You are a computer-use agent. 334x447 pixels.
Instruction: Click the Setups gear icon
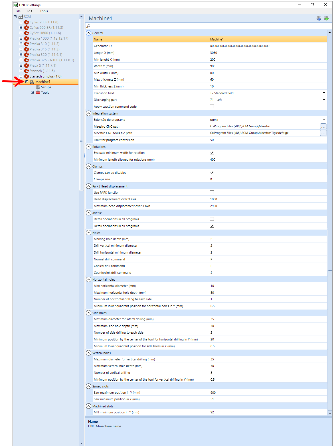pyautogui.click(x=38, y=87)
